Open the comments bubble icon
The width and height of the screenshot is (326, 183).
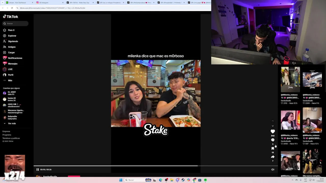coord(273,140)
